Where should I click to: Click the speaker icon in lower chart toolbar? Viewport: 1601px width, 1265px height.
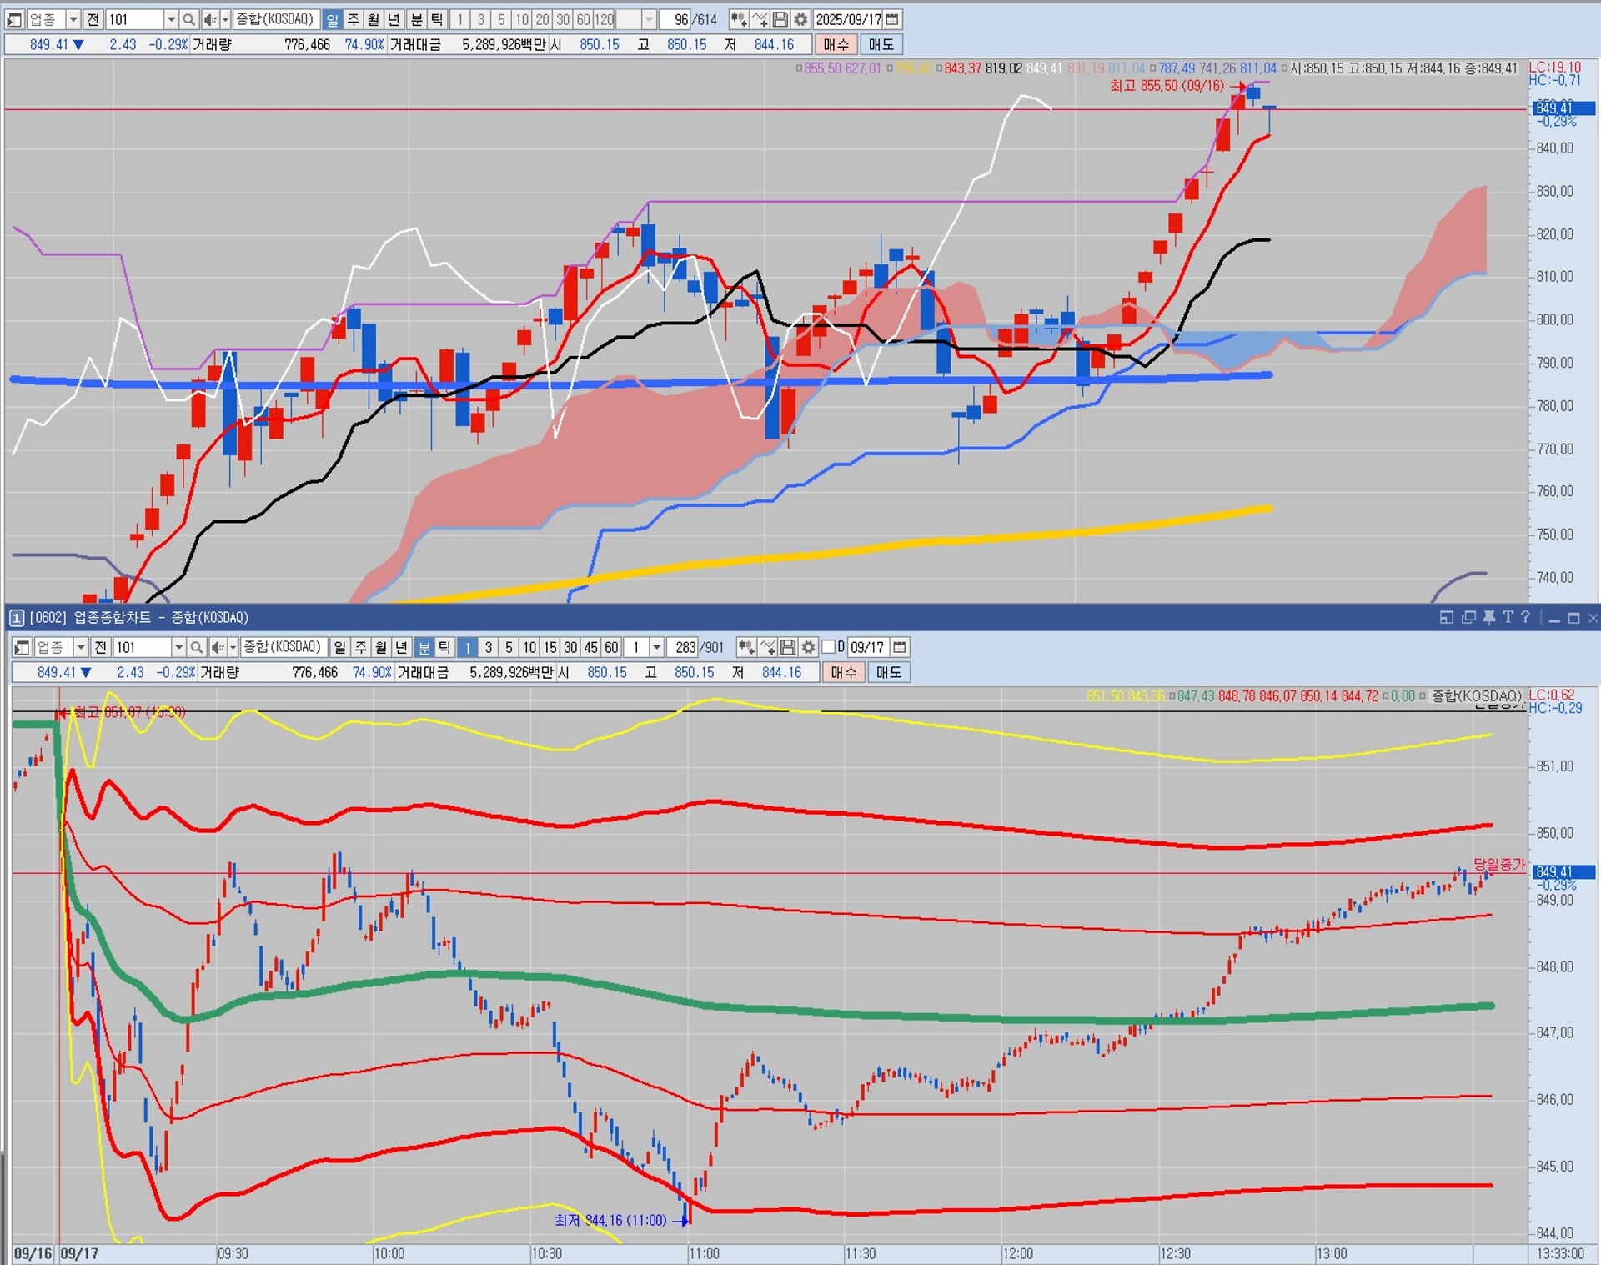click(x=217, y=647)
